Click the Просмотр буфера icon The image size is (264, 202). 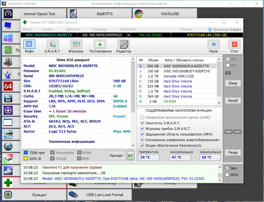(x=209, y=29)
